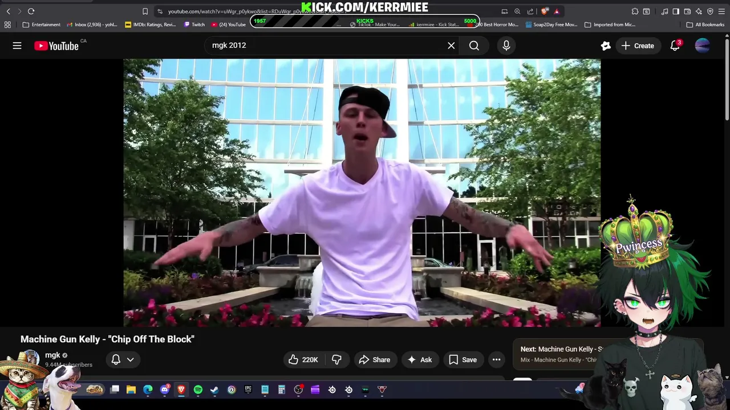The image size is (730, 410).
Task: Open the YouTube guide hamburger menu
Action: click(17, 46)
